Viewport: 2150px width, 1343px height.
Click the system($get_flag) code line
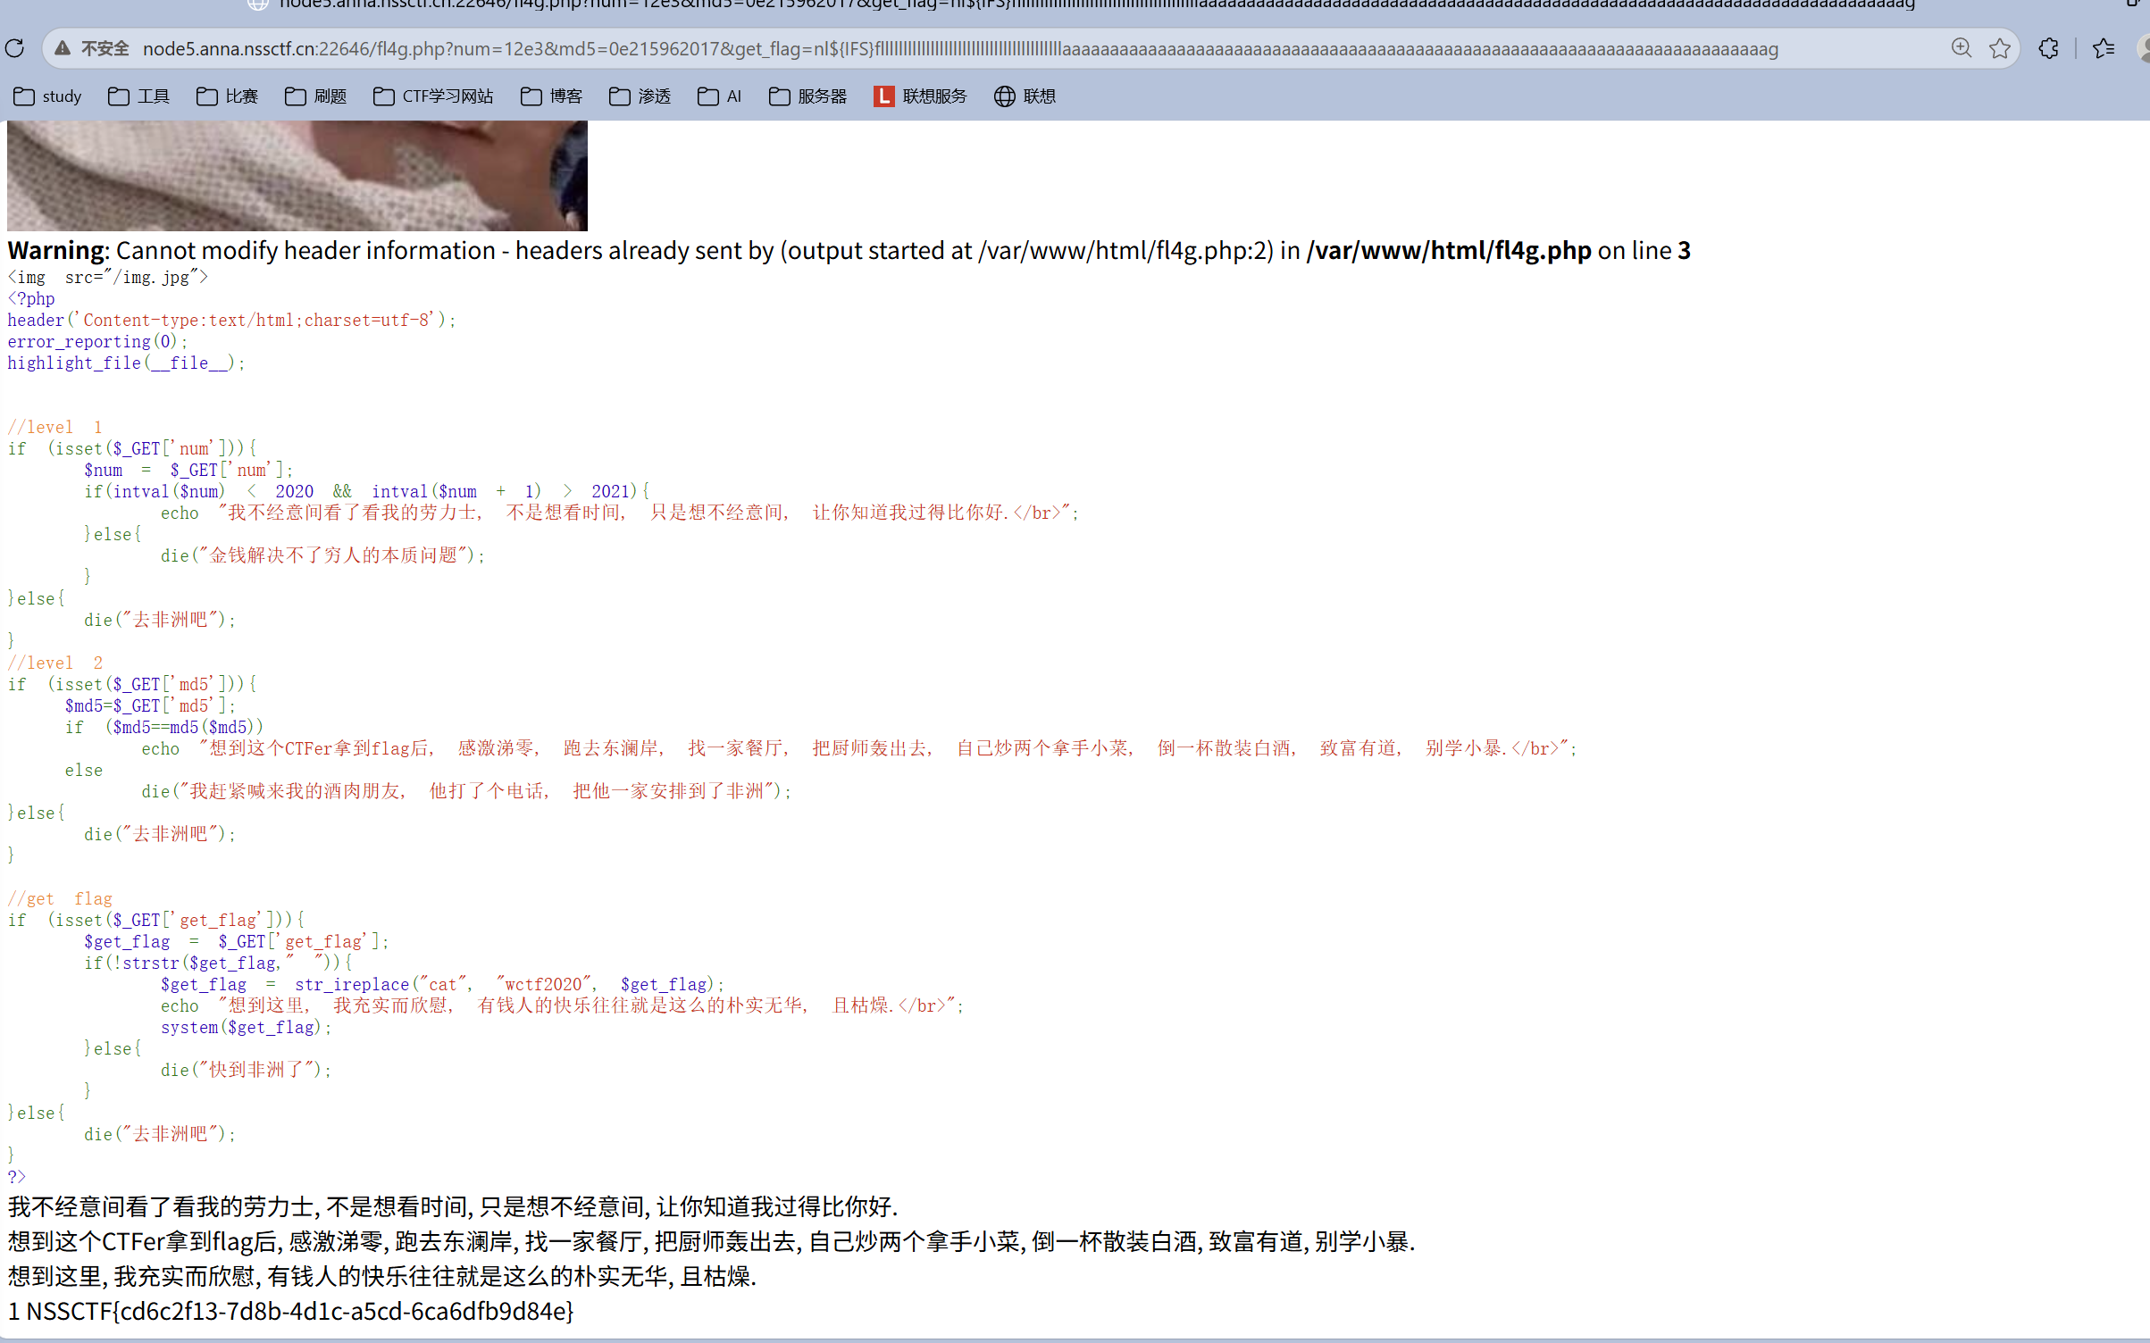(x=246, y=1027)
